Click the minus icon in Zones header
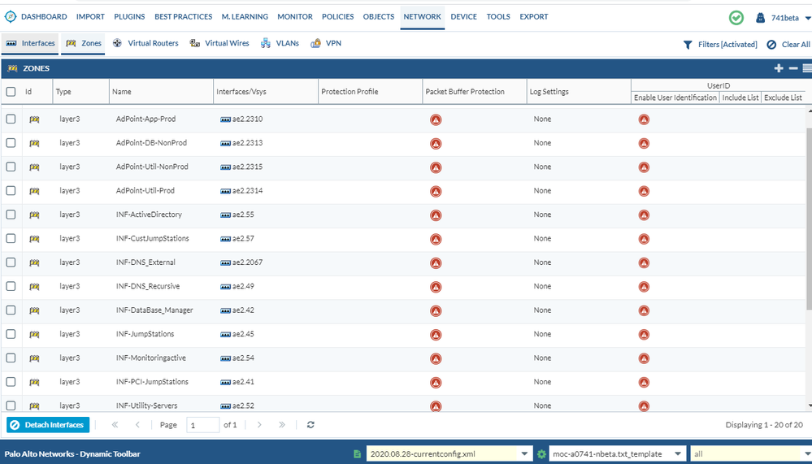Screen dimensions: 812x464 pyautogui.click(x=793, y=69)
